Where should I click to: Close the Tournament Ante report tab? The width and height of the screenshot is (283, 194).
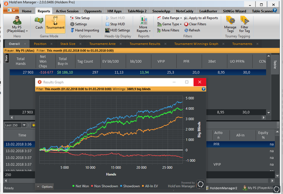tap(120, 44)
